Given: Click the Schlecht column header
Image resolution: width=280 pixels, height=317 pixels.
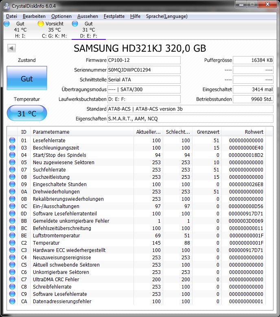Looking at the screenshot, I should (178, 132).
